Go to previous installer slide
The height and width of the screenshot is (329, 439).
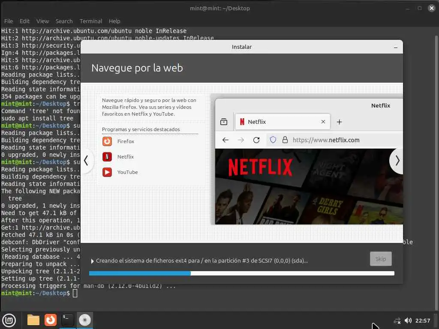click(86, 161)
